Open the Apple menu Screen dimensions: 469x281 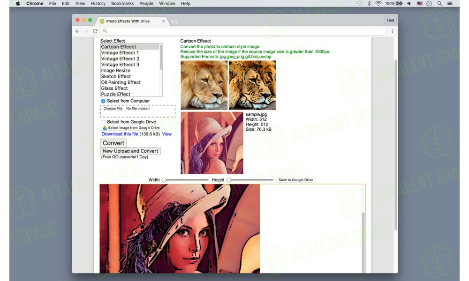(x=18, y=4)
